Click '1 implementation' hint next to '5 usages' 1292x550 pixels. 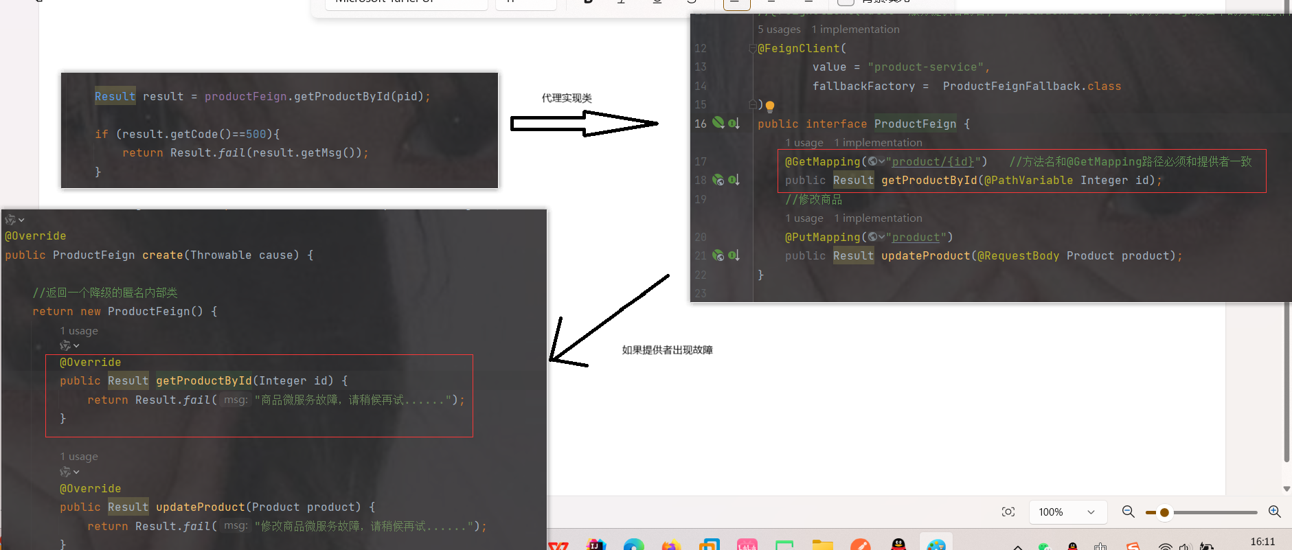point(855,30)
